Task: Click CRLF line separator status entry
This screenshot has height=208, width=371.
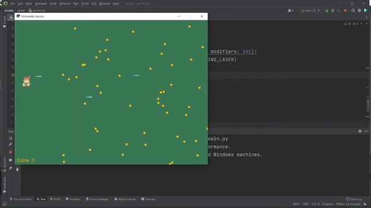Action: pyautogui.click(x=305, y=204)
